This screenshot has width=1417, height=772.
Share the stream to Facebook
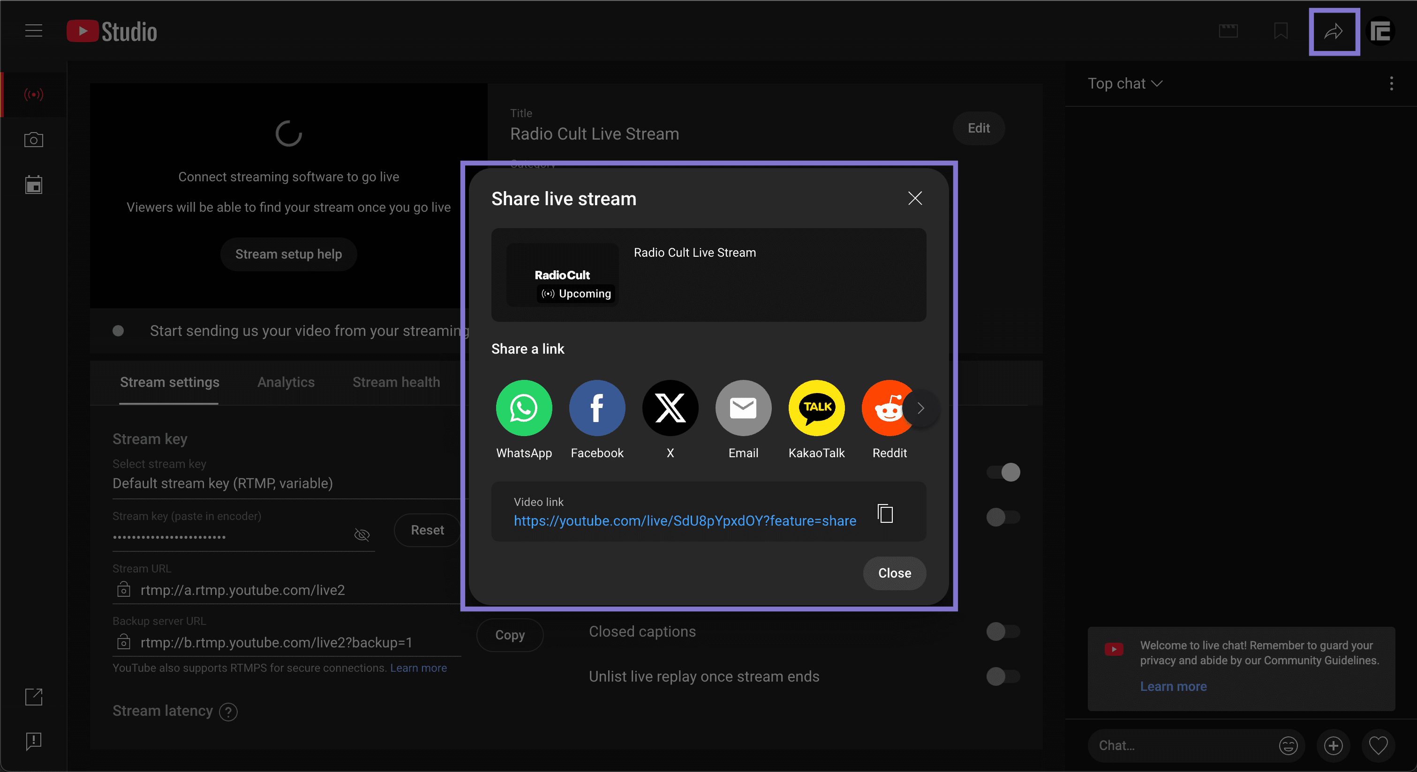coord(597,408)
